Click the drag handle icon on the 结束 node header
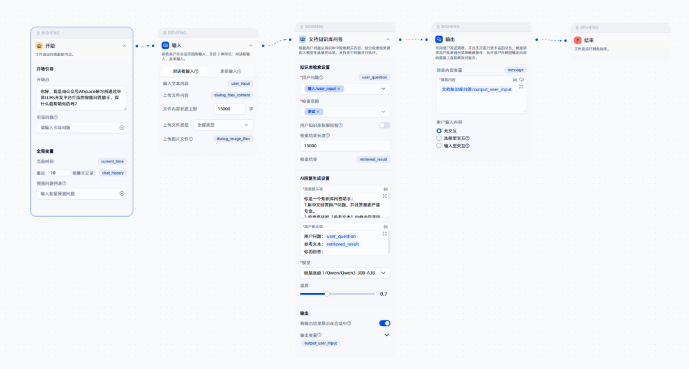The image size is (689, 369). 577,27
